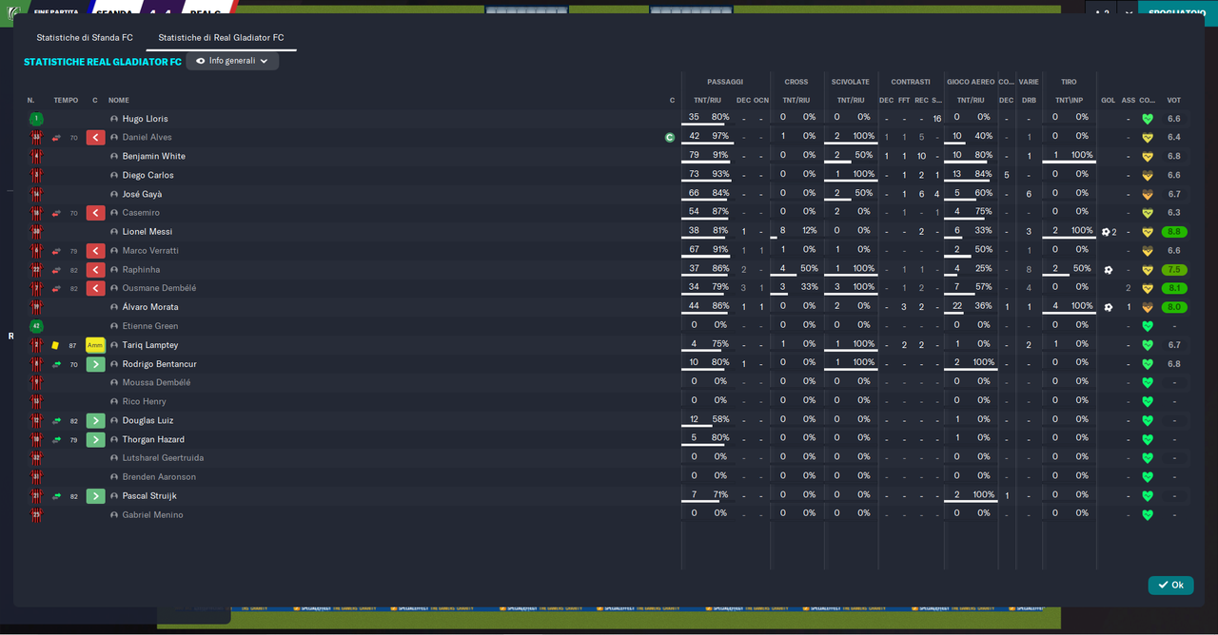Click the goal ball icon in Raphinha's row
The image size is (1218, 635).
[x=1109, y=270]
